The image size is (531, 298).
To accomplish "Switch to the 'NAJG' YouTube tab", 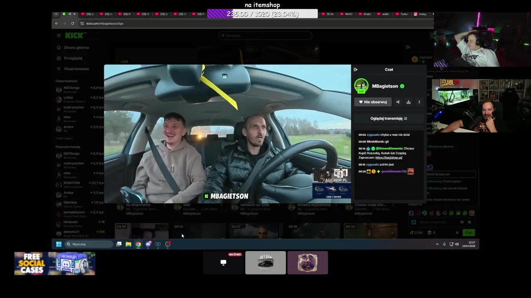I will click(347, 14).
